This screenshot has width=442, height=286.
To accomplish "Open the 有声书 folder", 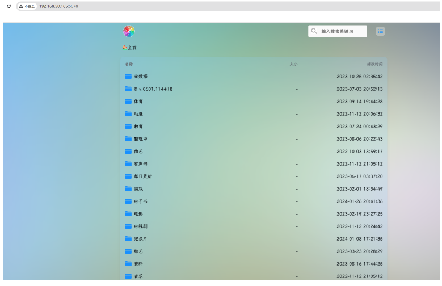I will (x=140, y=164).
